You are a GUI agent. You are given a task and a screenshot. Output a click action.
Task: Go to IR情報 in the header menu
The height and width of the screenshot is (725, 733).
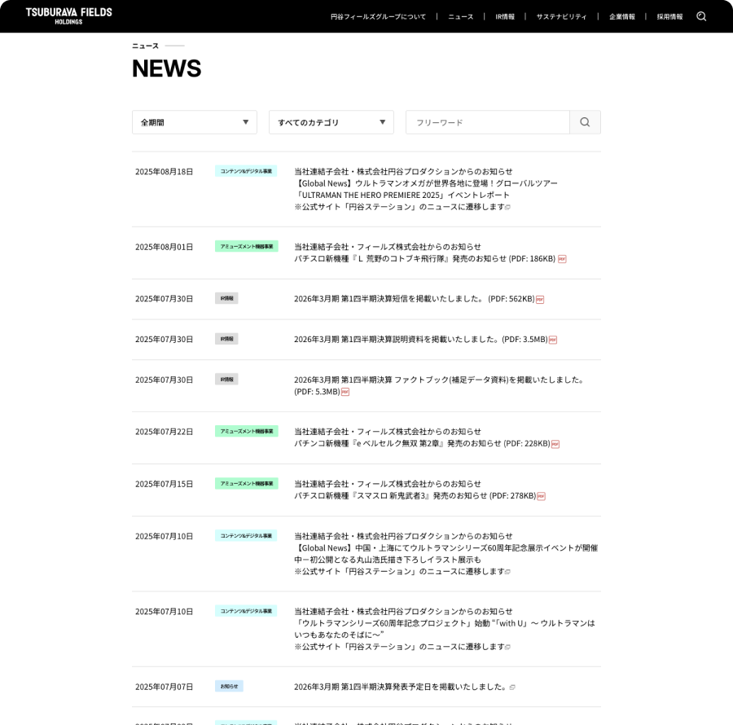tap(505, 16)
